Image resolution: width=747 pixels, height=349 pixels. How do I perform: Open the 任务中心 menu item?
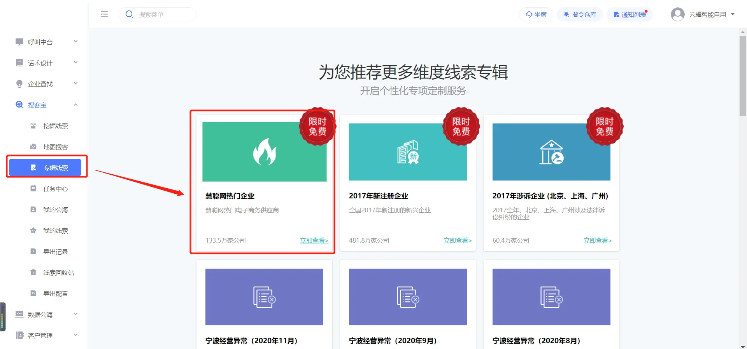click(56, 189)
